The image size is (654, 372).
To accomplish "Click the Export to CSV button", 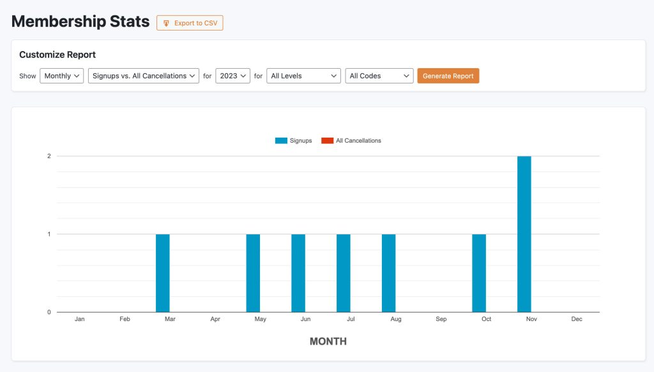I will click(x=190, y=23).
